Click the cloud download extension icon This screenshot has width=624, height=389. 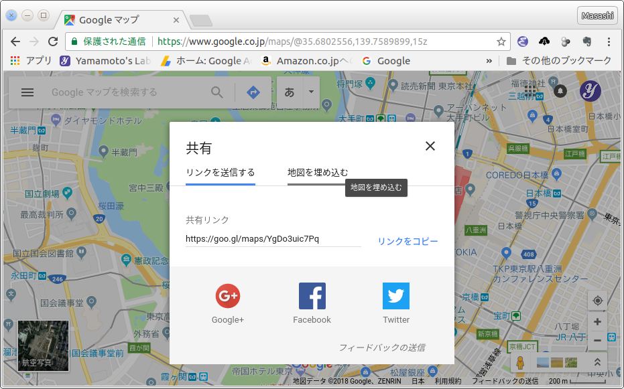[544, 42]
